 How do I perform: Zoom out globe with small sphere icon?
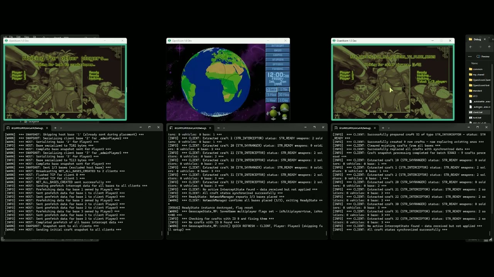pos(284,117)
